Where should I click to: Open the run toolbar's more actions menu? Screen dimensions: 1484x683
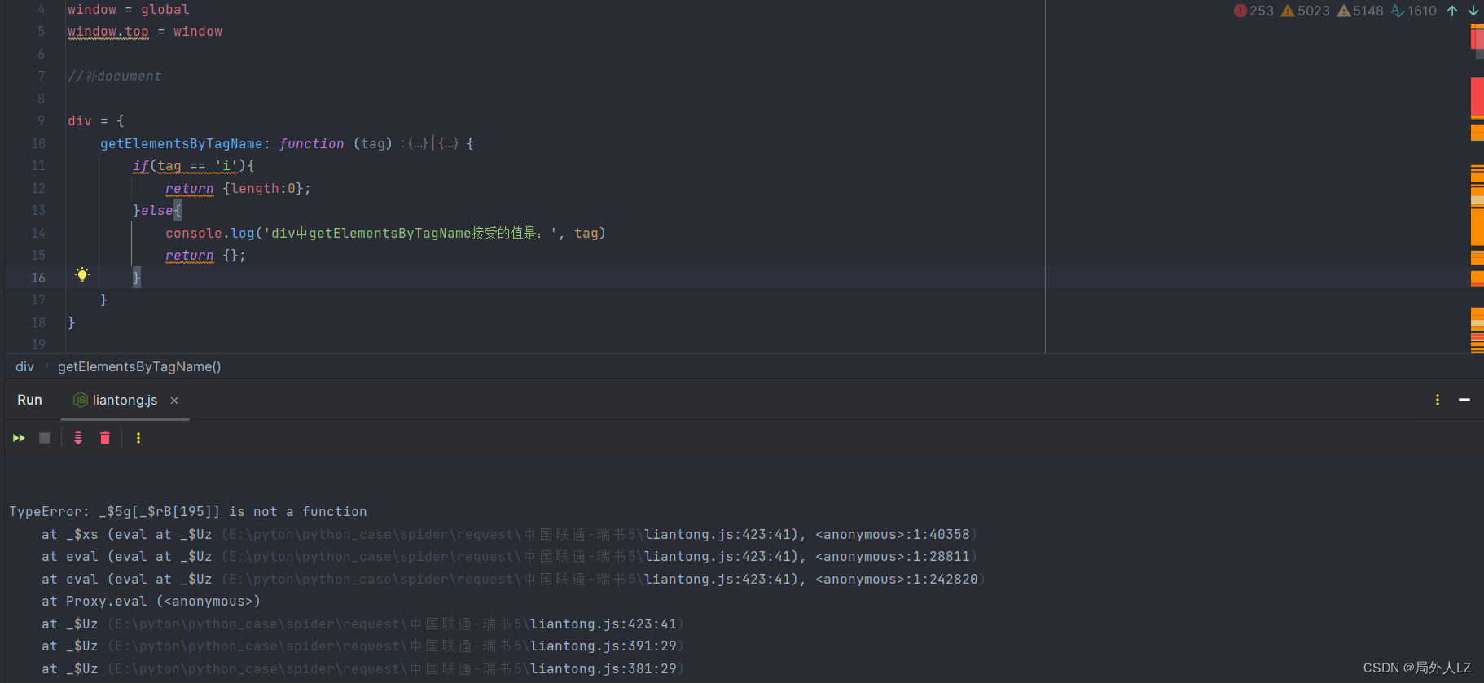coord(138,438)
